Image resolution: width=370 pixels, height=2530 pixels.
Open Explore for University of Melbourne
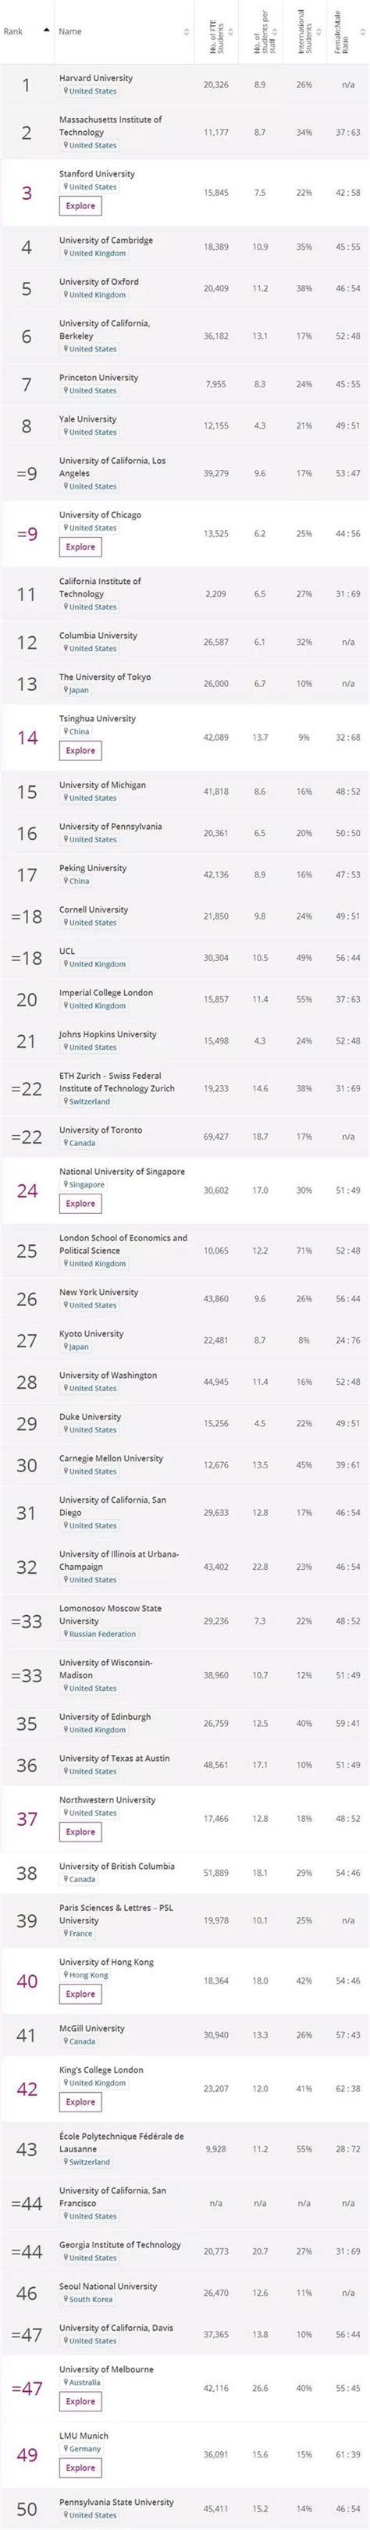[x=80, y=2401]
